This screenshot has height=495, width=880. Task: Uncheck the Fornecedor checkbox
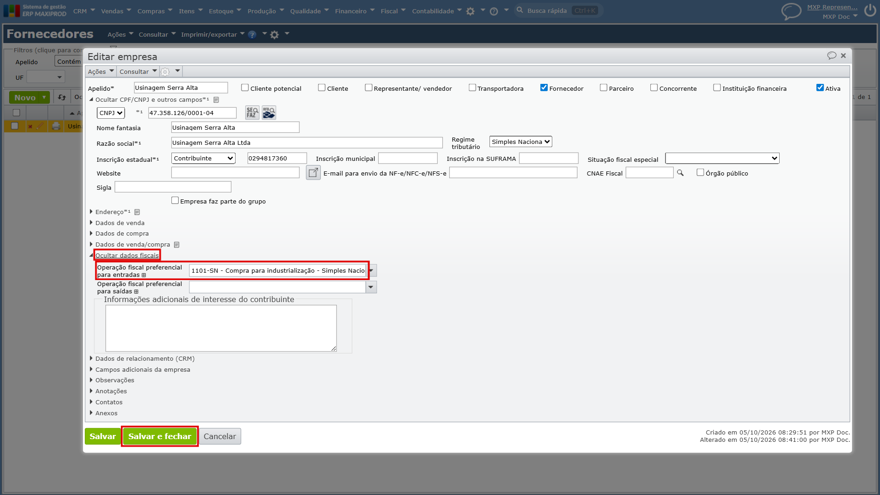[x=544, y=88]
